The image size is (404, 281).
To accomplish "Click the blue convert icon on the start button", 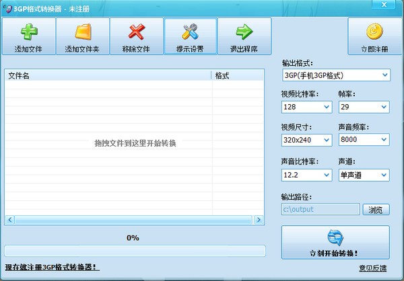I will click(x=335, y=238).
